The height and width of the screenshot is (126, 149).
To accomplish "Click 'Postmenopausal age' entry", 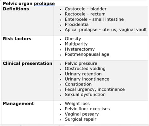I will click(87, 54).
